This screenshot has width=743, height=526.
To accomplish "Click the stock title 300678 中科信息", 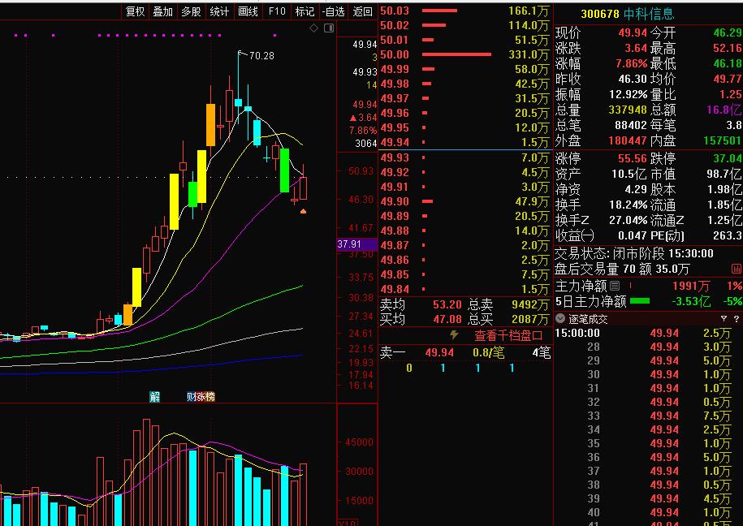I will 628,14.
